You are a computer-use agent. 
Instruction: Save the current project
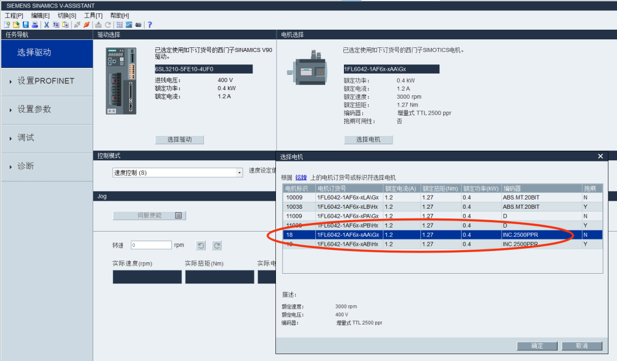pyautogui.click(x=25, y=25)
